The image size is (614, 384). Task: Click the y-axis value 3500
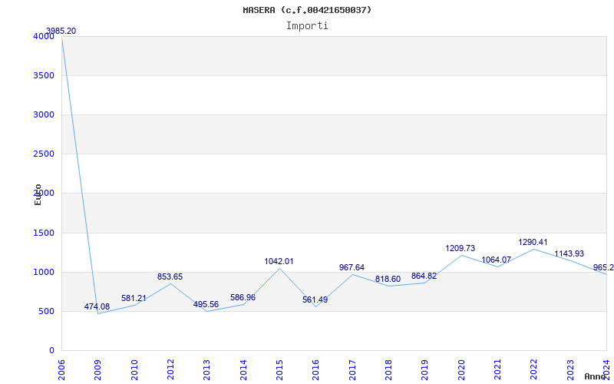tap(42, 75)
